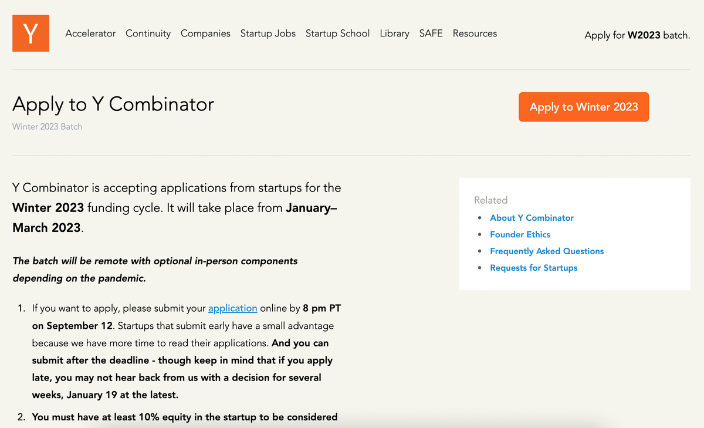704x428 pixels.
Task: Open the Continuity navigation item
Action: point(148,33)
